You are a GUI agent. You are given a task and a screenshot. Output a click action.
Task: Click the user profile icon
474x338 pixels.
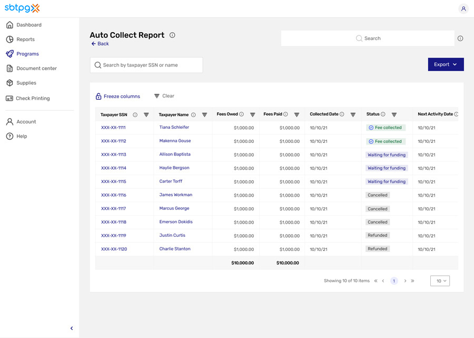point(463,8)
